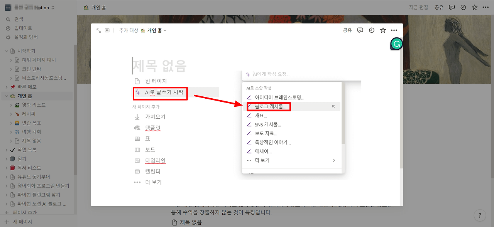Open page history clock in modal

[x=372, y=30]
